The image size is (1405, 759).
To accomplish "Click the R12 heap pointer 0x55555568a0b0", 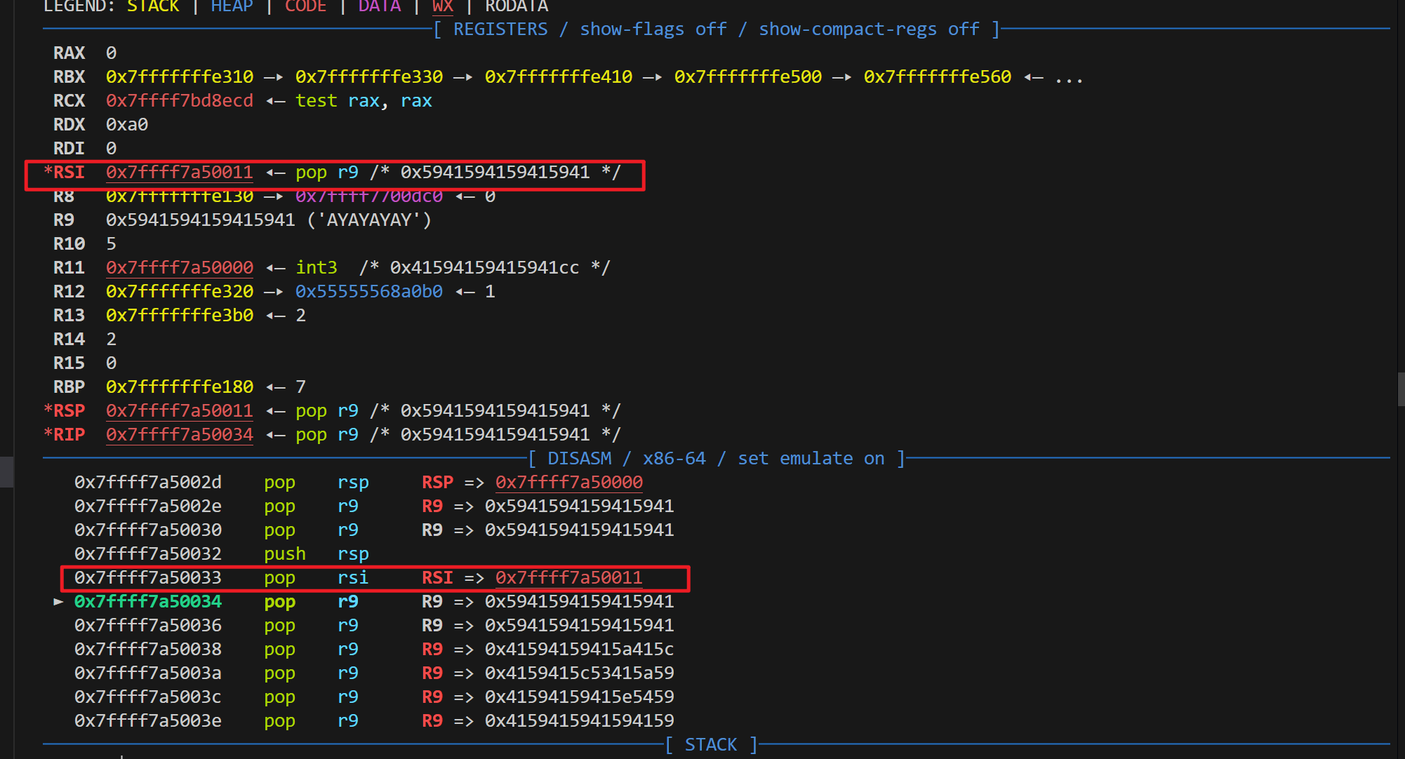I will point(368,292).
